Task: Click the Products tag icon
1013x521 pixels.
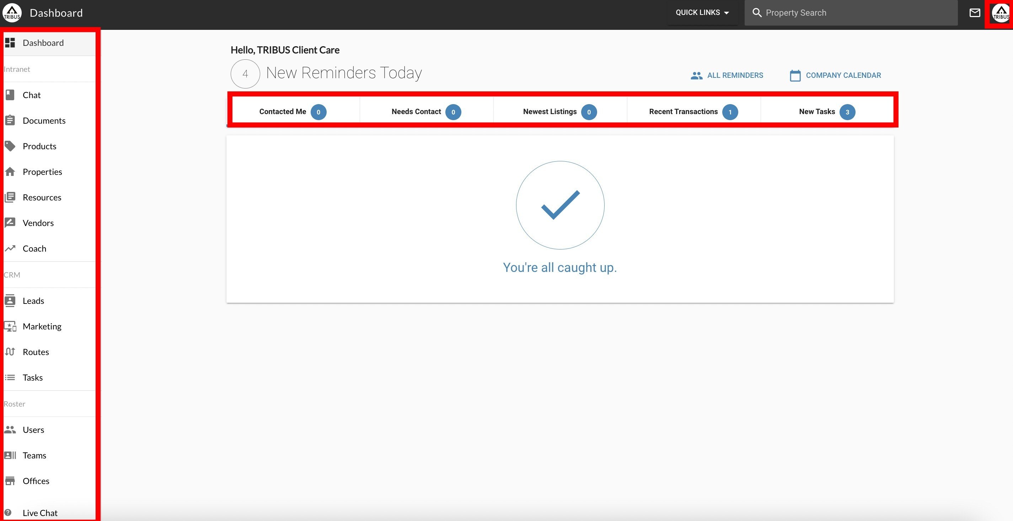Action: pyautogui.click(x=10, y=146)
